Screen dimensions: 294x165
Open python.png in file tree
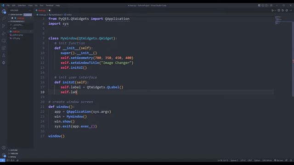(x=17, y=35)
